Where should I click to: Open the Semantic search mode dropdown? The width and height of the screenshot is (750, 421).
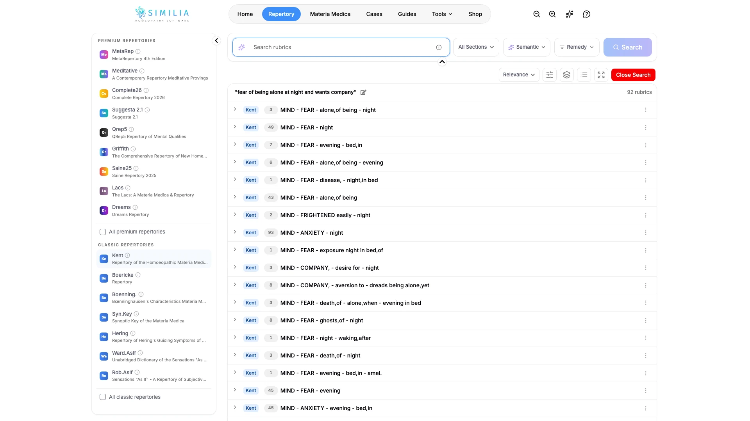527,47
